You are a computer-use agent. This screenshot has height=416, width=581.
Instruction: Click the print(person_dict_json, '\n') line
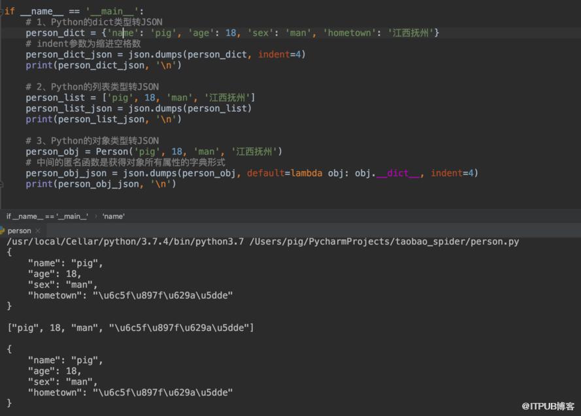104,65
